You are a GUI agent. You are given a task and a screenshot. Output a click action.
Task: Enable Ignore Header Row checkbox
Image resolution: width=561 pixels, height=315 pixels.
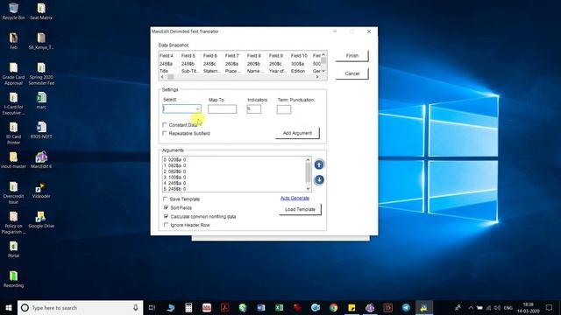click(x=166, y=225)
